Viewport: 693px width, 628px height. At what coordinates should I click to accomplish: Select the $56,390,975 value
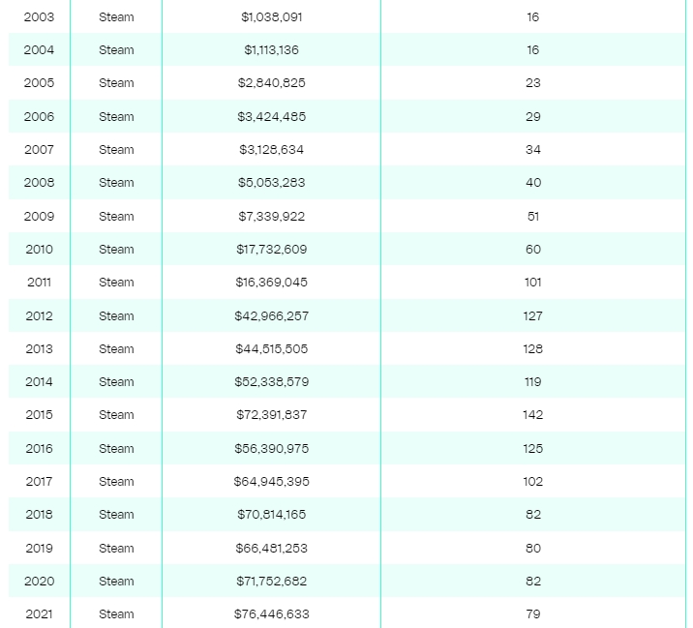pyautogui.click(x=271, y=449)
